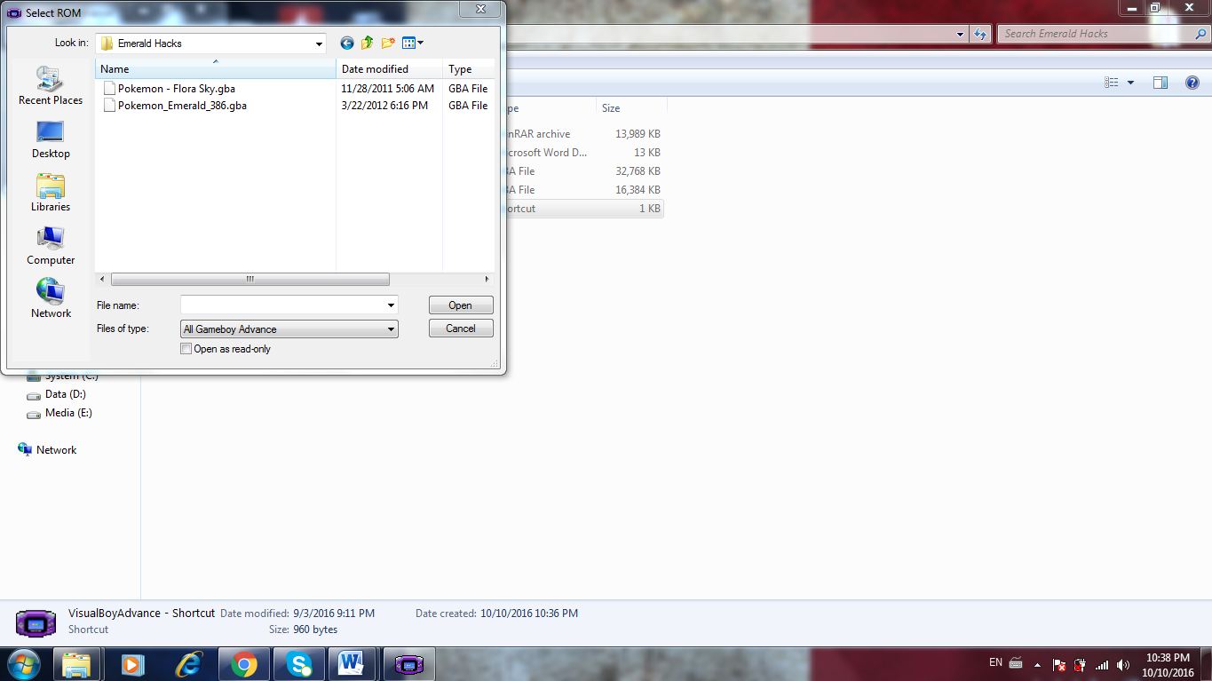Screen dimensions: 1212x681
Task: Open Files of type combo box
Action: click(289, 329)
